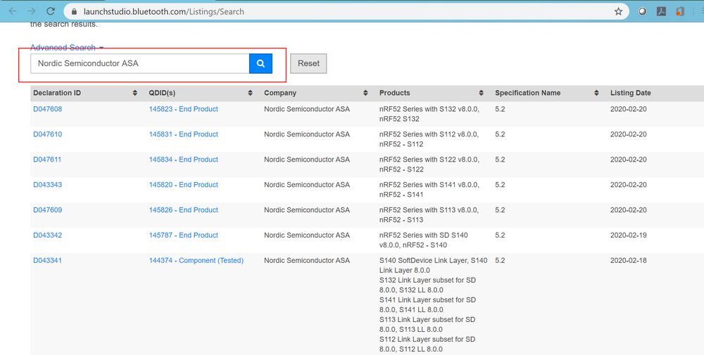Bookmark this page with the star icon
Screen dimensions: 704x355
(618, 11)
